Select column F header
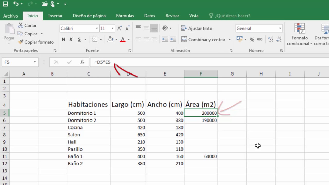Screen dimensions: 329x185 pyautogui.click(x=201, y=74)
